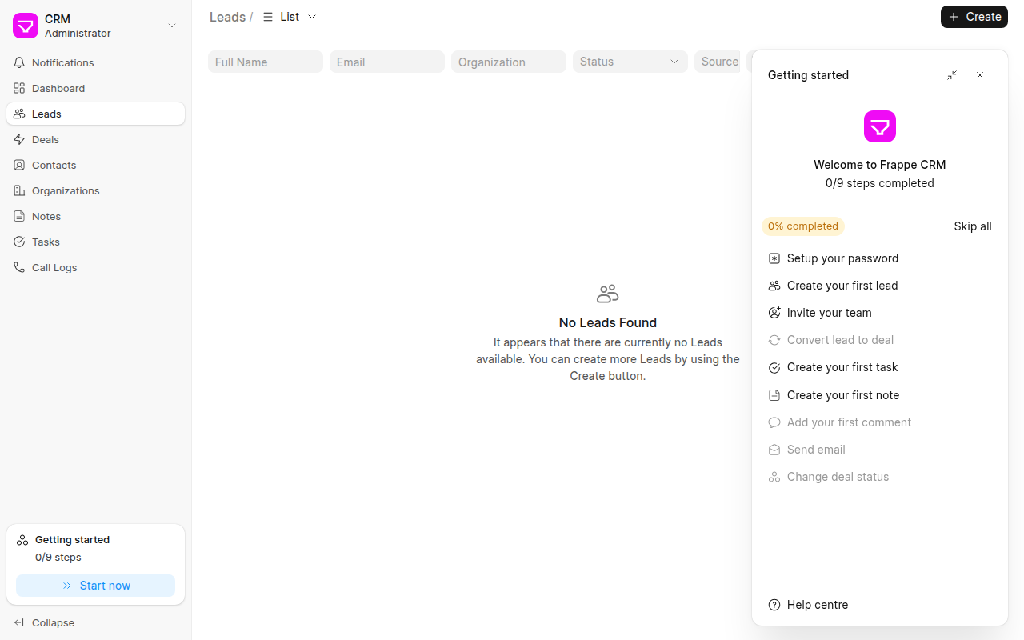This screenshot has height=640, width=1024.
Task: Open Organizations from the sidebar
Action: (95, 190)
